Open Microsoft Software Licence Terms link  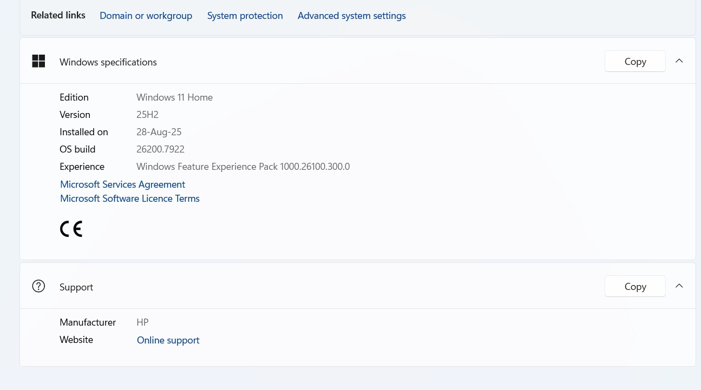(130, 199)
